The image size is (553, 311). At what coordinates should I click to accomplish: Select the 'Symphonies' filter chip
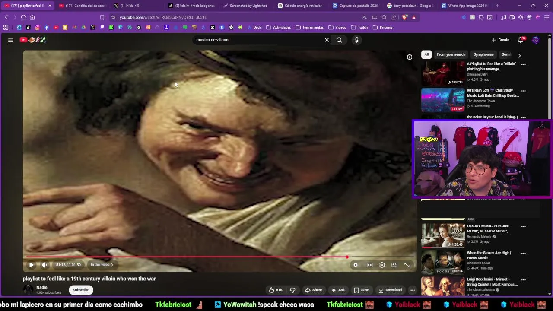point(483,54)
